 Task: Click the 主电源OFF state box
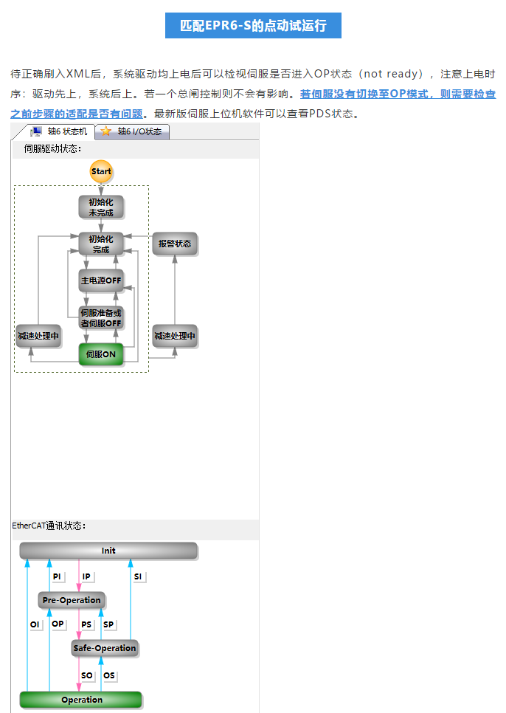[101, 280]
